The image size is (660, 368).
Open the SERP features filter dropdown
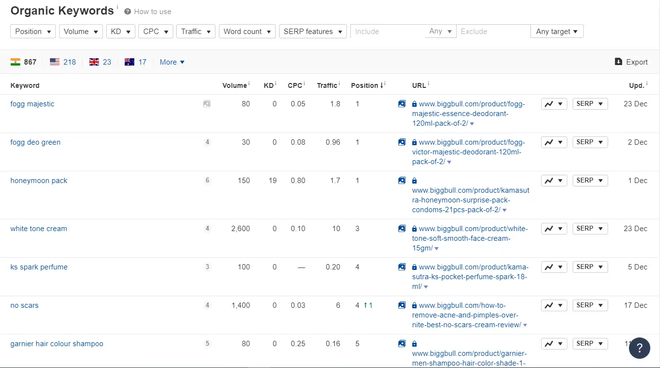tap(313, 32)
